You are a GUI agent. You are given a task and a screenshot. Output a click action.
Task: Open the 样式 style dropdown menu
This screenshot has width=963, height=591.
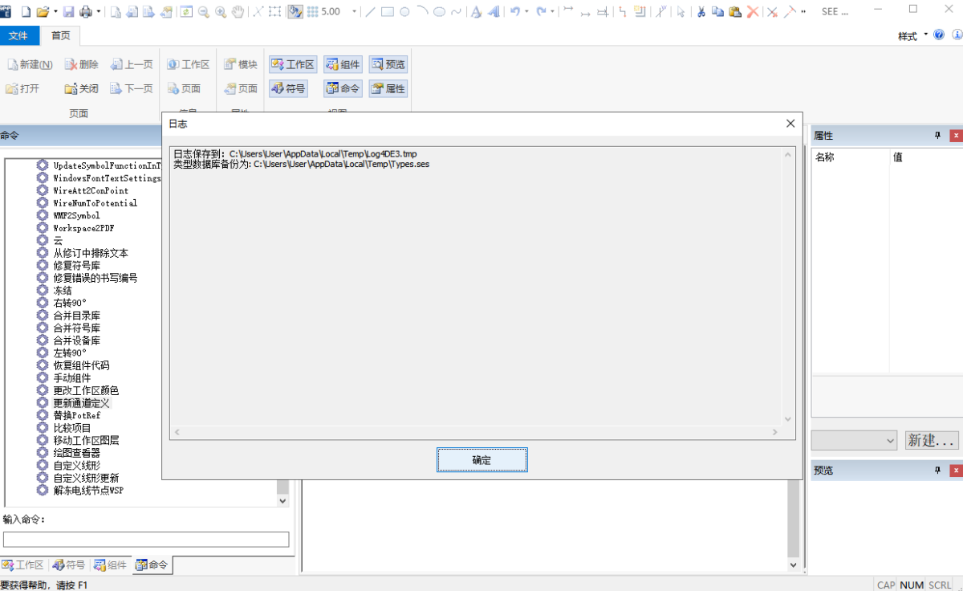[912, 36]
